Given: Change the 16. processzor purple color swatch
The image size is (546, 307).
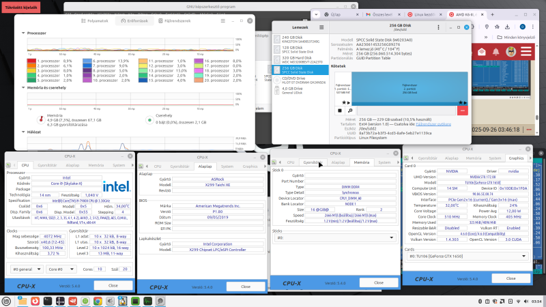Looking at the screenshot, I should pyautogui.click(x=199, y=61).
